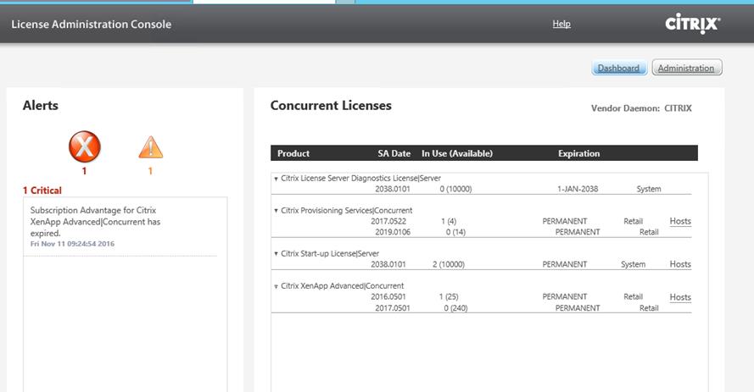This screenshot has width=754, height=392.
Task: Click the warning count under orange triangle
Action: click(150, 171)
